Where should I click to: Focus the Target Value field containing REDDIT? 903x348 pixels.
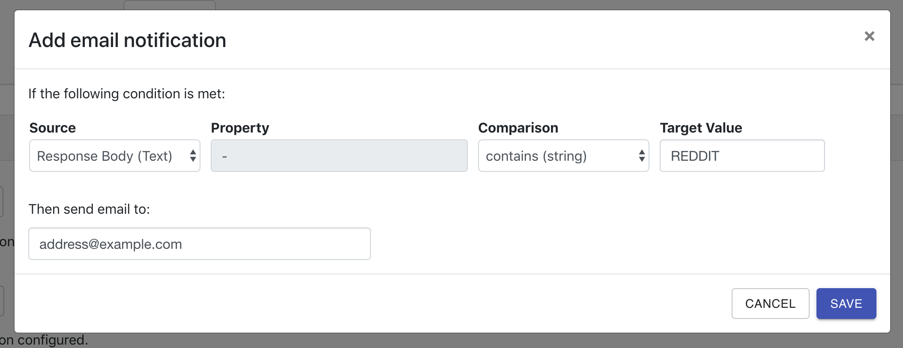coord(742,156)
